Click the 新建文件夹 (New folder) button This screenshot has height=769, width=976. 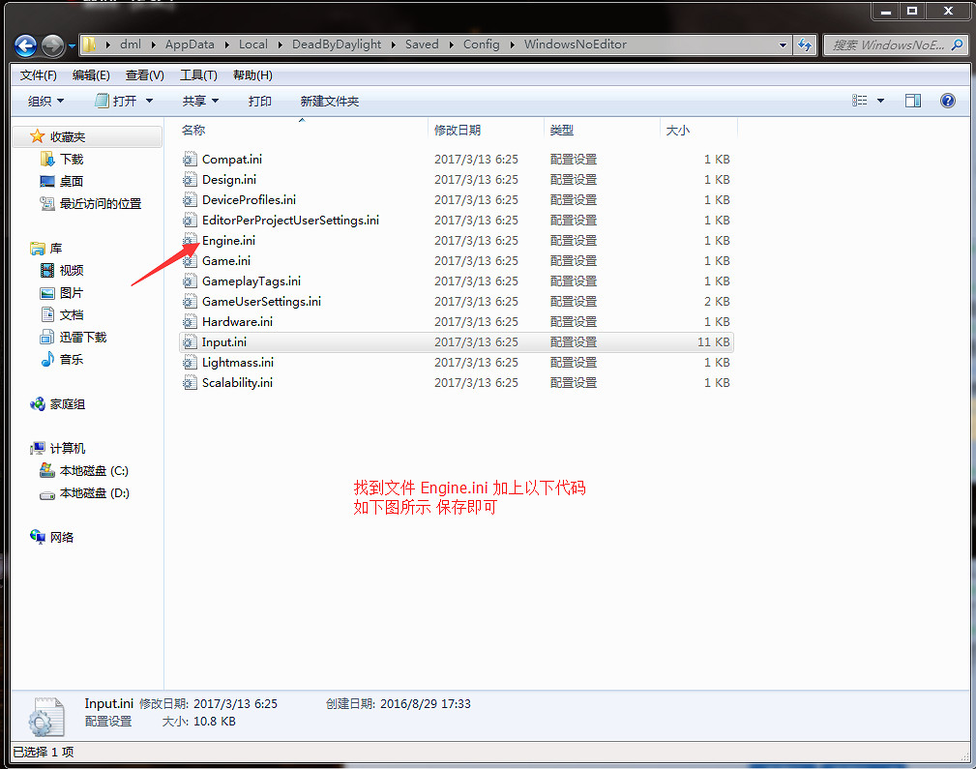coord(329,101)
